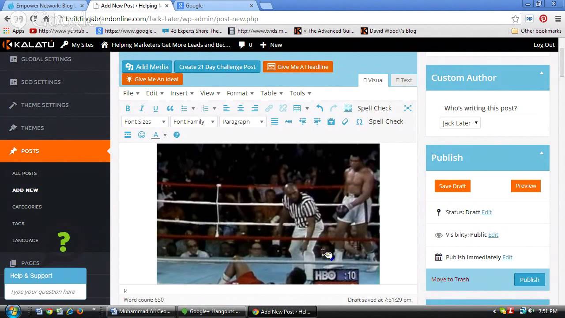Image resolution: width=565 pixels, height=318 pixels.
Task: Select author in Jack Later dropdown
Action: (x=460, y=123)
